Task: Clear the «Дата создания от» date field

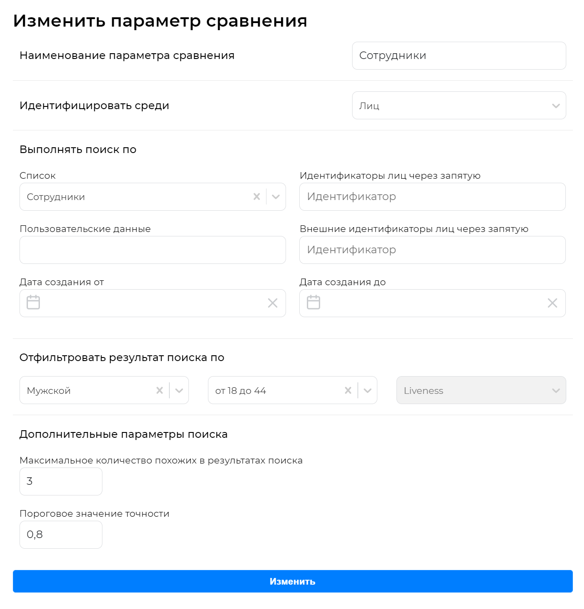Action: pyautogui.click(x=272, y=303)
